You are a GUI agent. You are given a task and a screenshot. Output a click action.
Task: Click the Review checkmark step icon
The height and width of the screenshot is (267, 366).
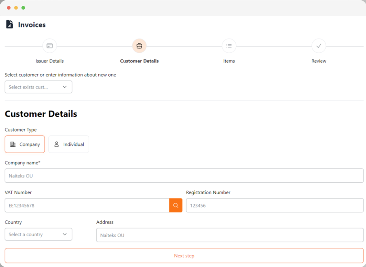(318, 46)
